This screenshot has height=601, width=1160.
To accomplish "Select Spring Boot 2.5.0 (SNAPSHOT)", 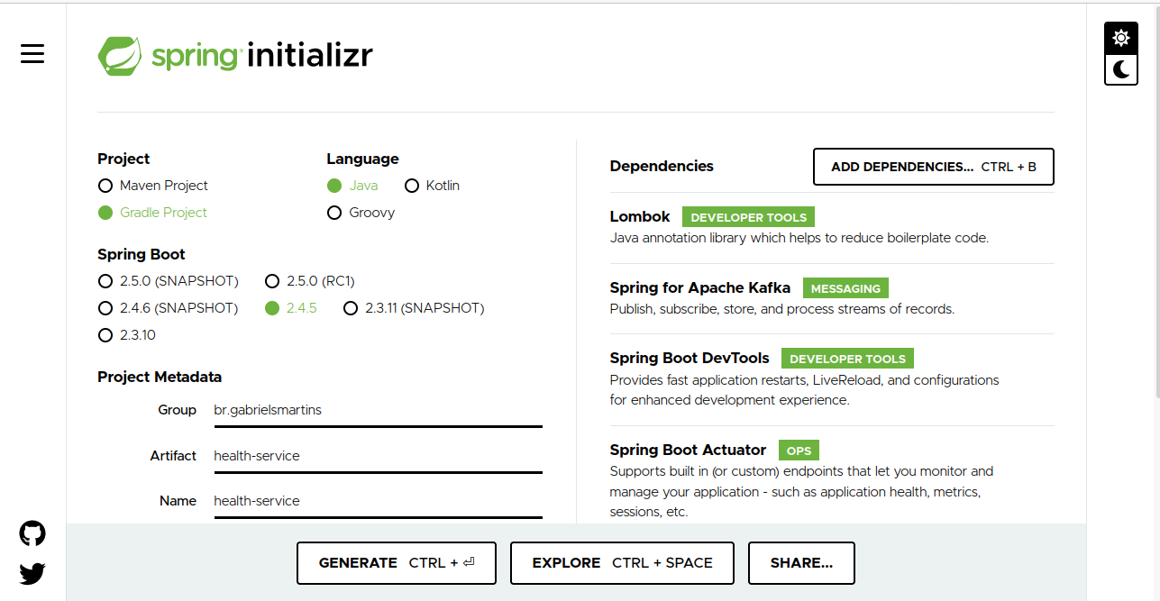I will click(169, 281).
